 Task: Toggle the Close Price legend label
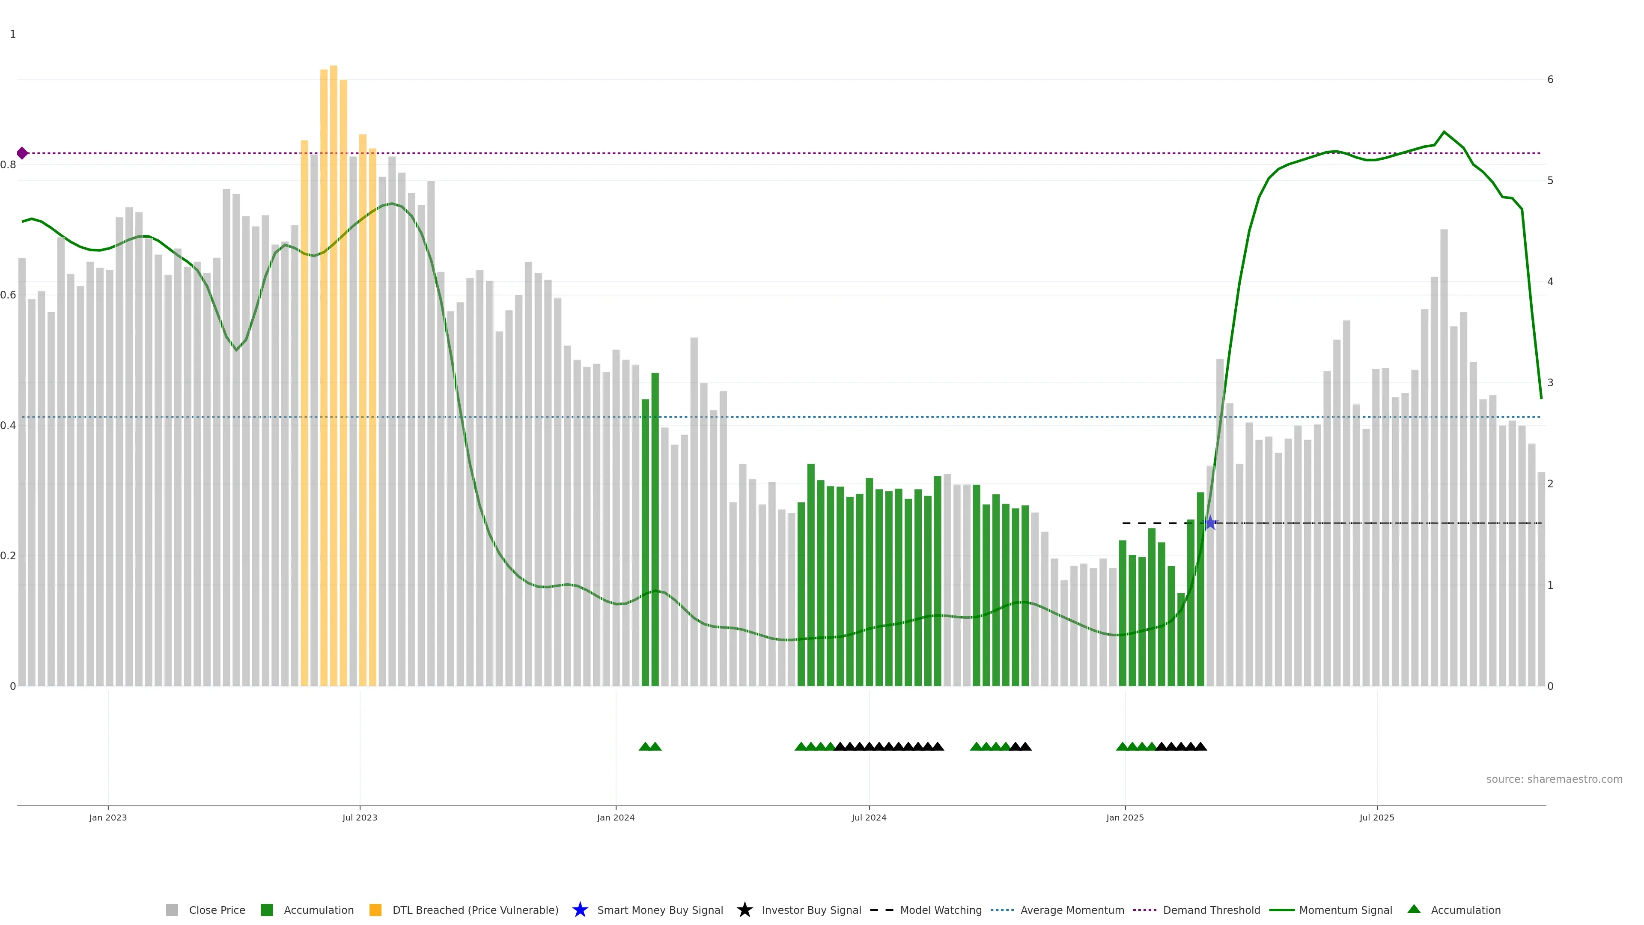217,910
